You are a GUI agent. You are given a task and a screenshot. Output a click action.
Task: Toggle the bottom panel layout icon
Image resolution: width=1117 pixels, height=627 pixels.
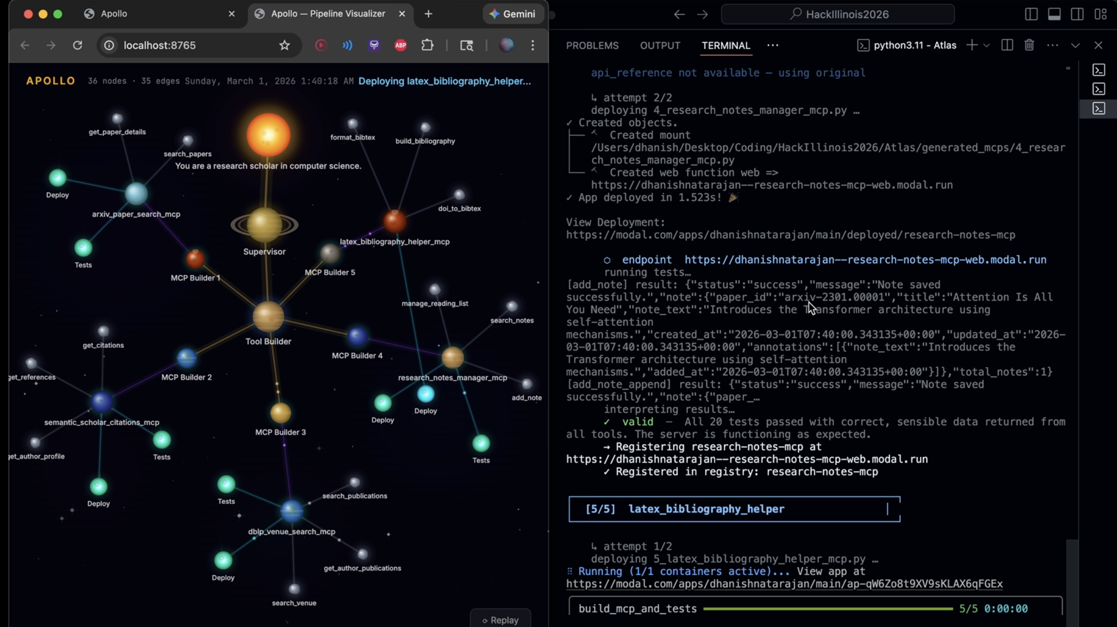pyautogui.click(x=1054, y=14)
